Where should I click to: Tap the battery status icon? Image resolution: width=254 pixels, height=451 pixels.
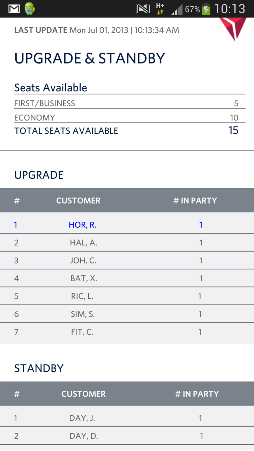pyautogui.click(x=206, y=9)
